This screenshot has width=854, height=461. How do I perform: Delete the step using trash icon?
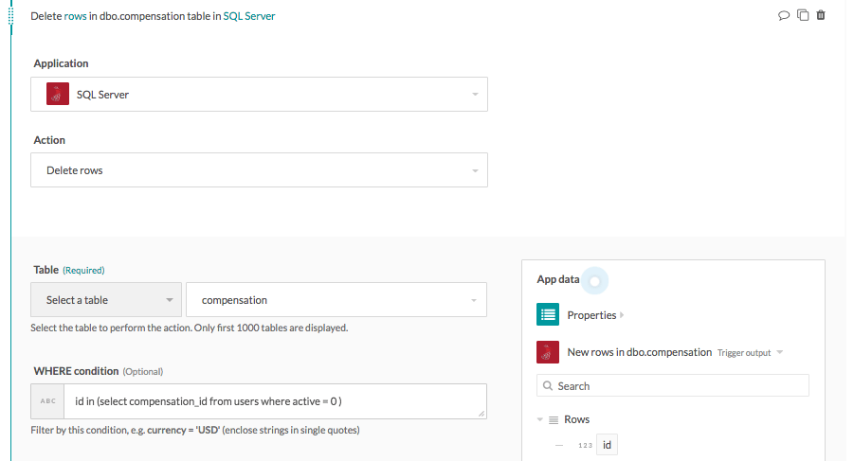pos(821,15)
